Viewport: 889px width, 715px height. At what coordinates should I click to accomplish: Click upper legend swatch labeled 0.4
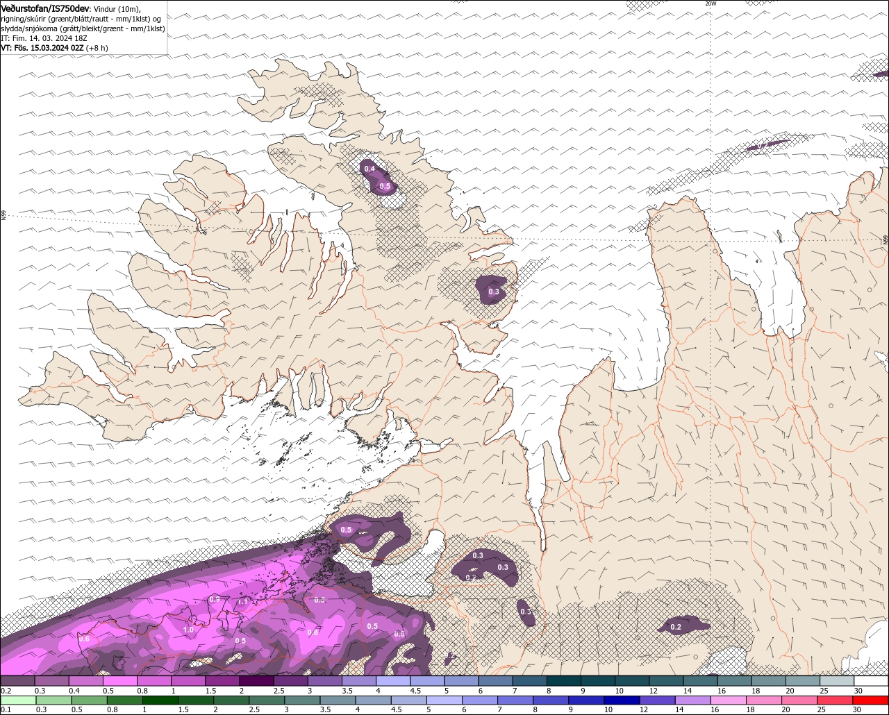85,681
